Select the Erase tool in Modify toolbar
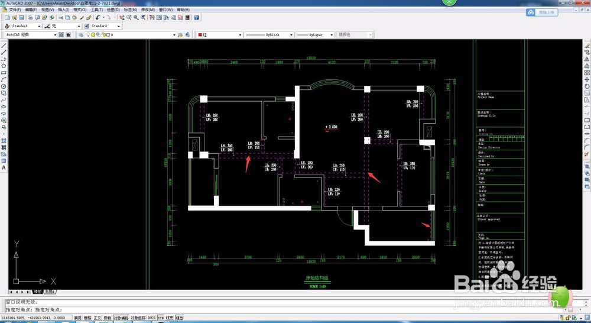 coord(587,46)
